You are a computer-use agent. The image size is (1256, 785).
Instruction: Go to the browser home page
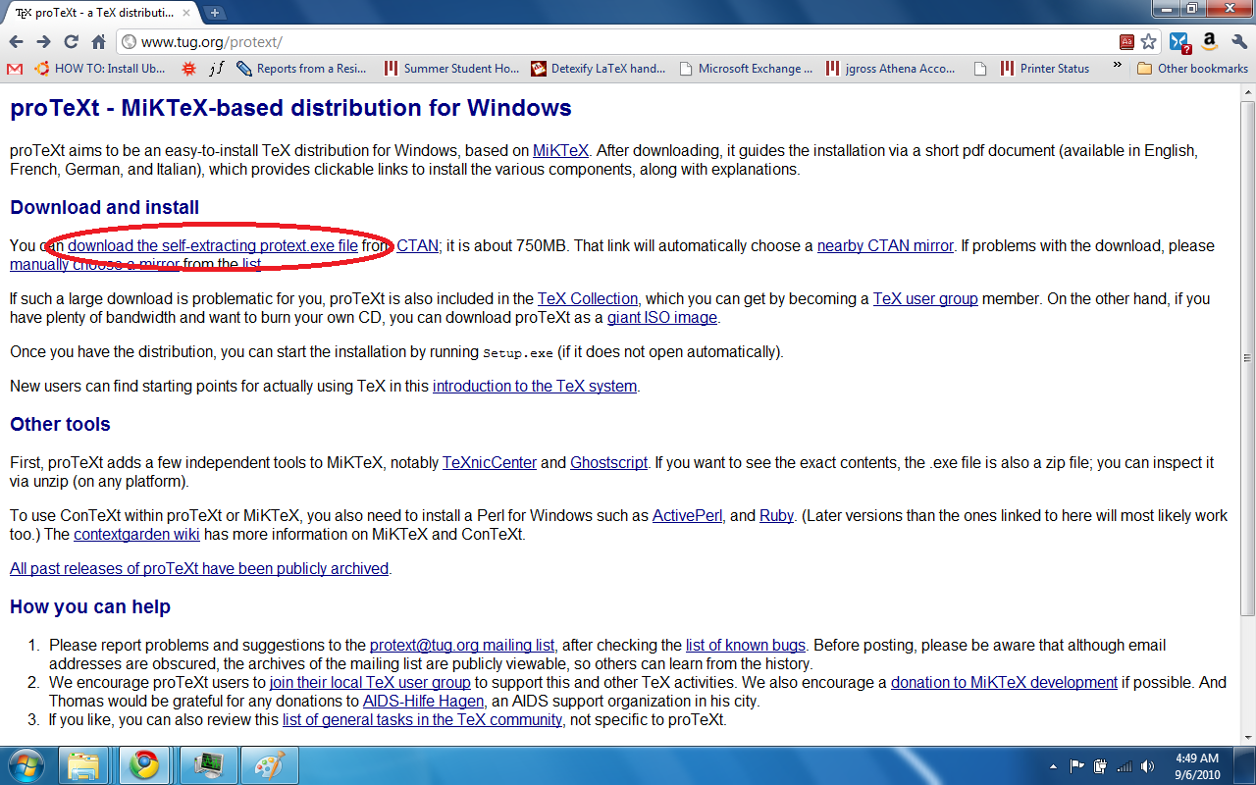click(98, 42)
